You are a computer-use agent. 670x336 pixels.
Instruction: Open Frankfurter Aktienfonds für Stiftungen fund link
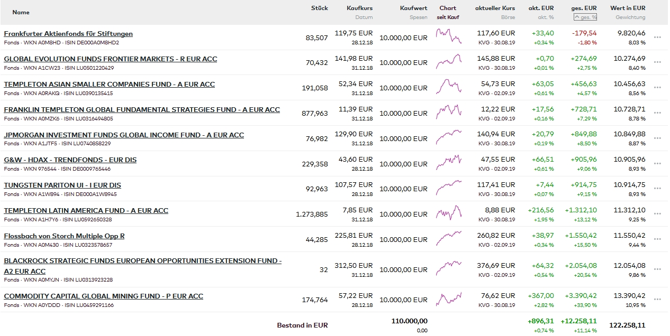[x=68, y=34]
